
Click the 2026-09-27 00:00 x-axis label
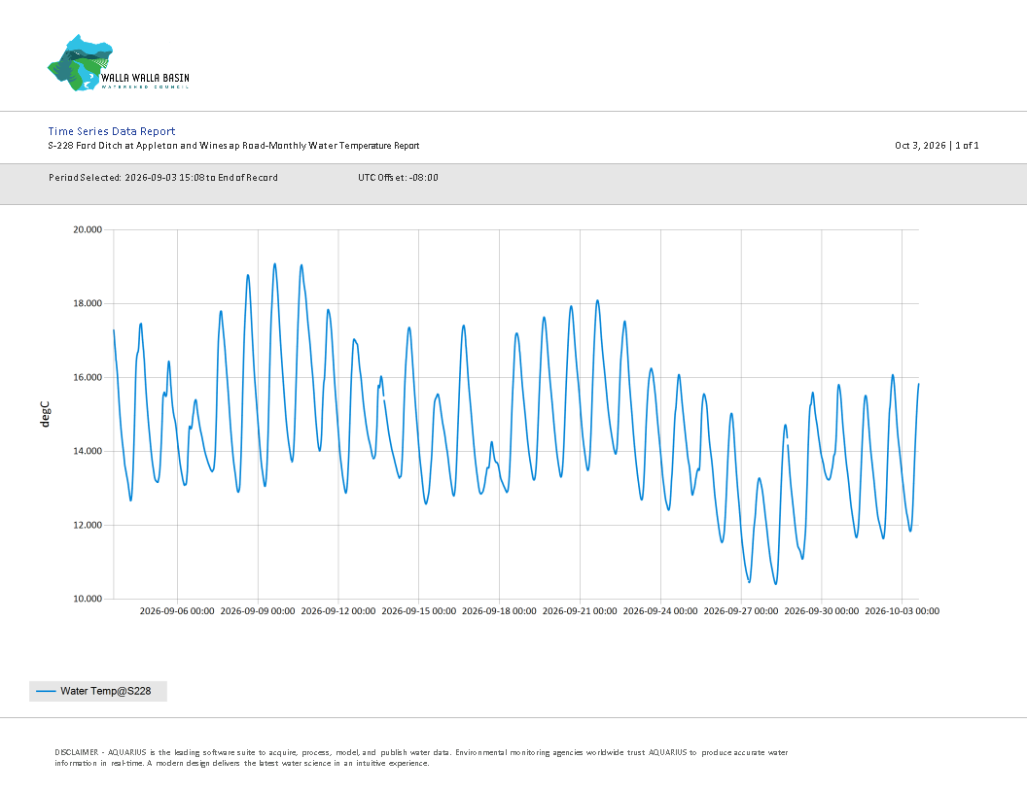(x=741, y=611)
